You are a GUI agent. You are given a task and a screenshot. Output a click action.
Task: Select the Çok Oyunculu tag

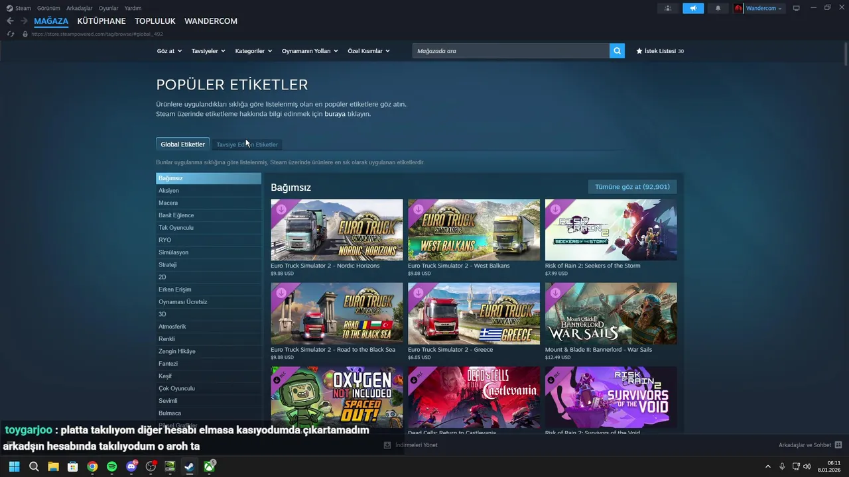click(208, 388)
